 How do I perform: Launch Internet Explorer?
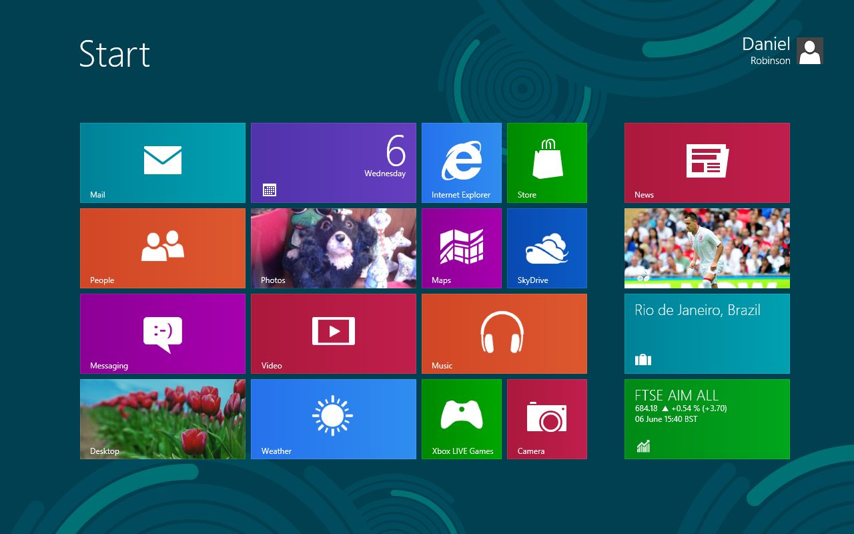coord(462,163)
